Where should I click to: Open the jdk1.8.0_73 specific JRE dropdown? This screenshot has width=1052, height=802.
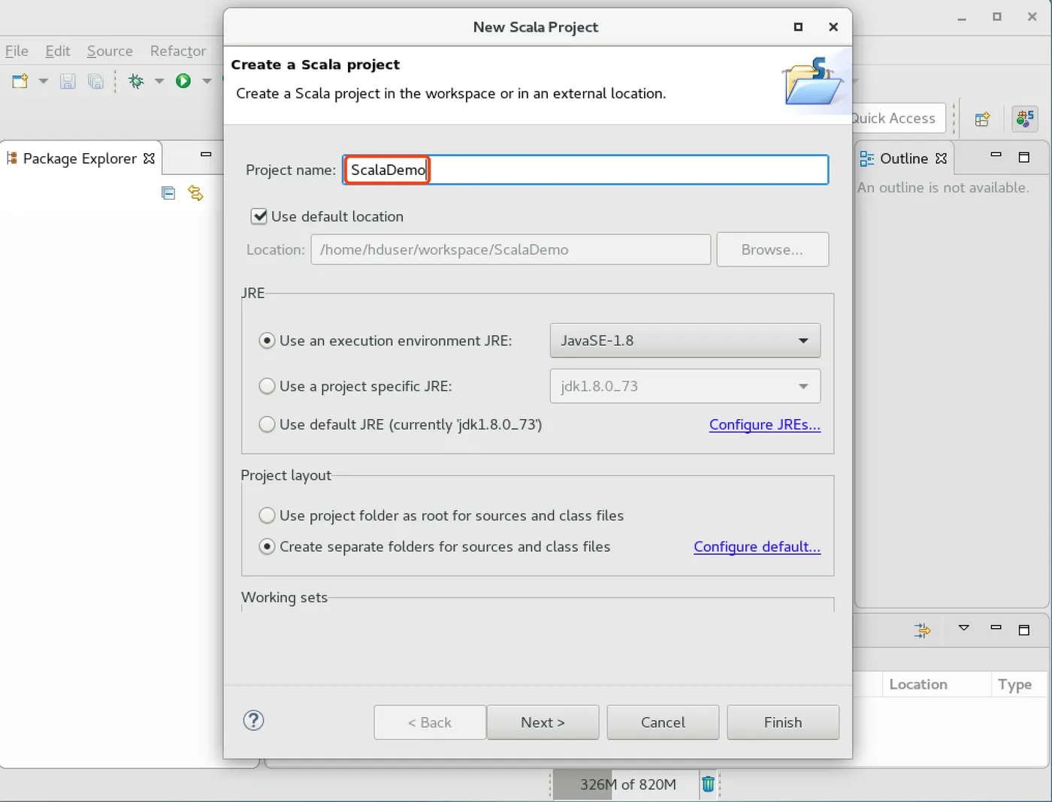pyautogui.click(x=685, y=386)
